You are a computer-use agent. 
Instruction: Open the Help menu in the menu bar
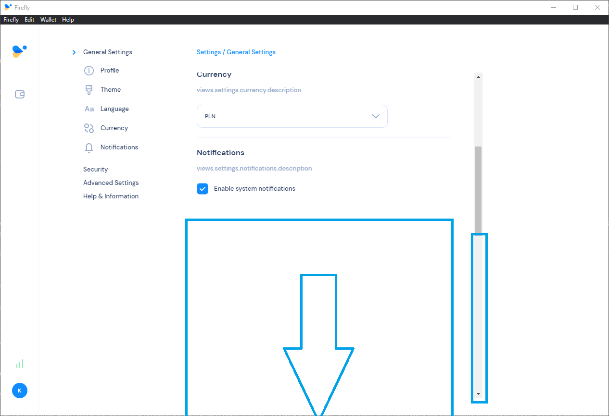pyautogui.click(x=68, y=19)
